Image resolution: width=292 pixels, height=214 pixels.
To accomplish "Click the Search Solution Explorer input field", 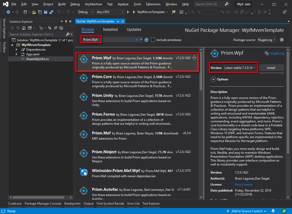I will coord(37,34).
